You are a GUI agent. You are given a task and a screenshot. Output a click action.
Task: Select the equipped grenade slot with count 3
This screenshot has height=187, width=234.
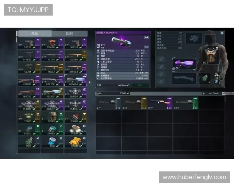pyautogui.click(x=205, y=78)
